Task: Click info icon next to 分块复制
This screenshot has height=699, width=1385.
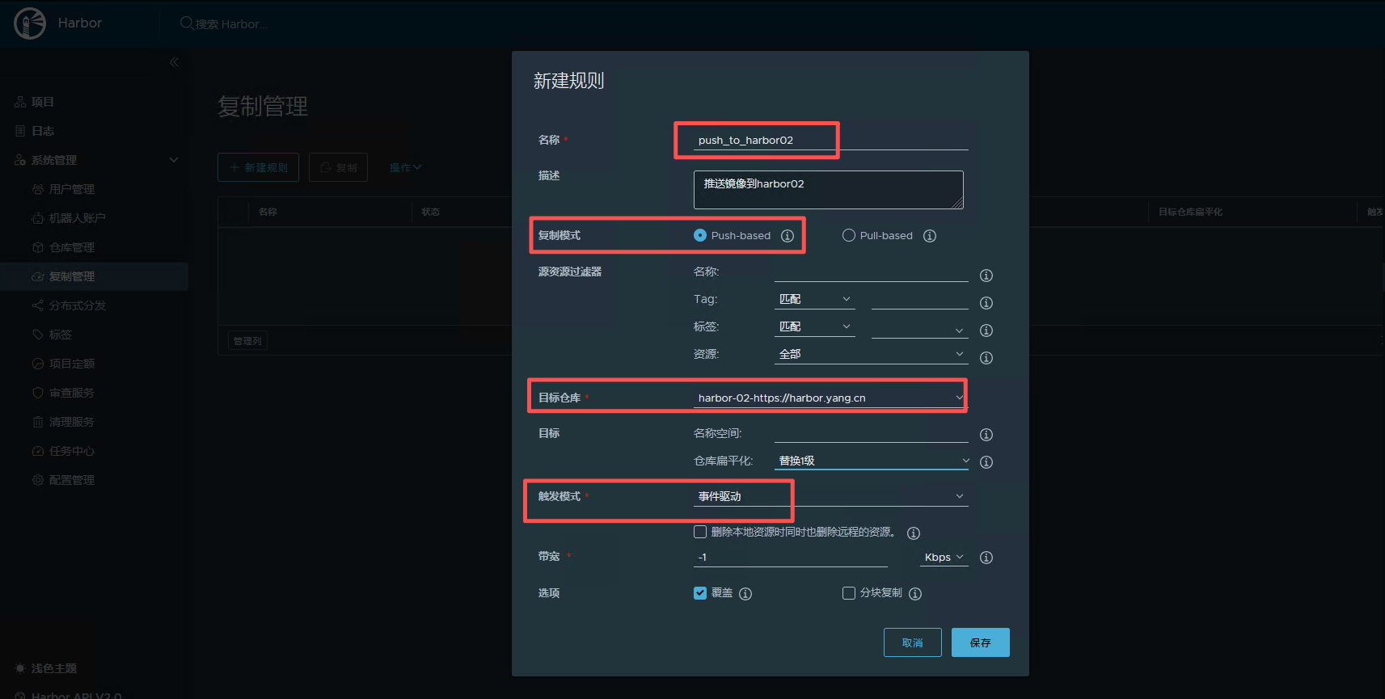Action: click(x=915, y=594)
